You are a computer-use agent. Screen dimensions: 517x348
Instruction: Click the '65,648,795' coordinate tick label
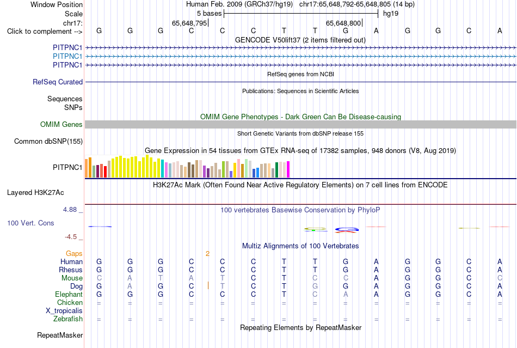tap(189, 23)
